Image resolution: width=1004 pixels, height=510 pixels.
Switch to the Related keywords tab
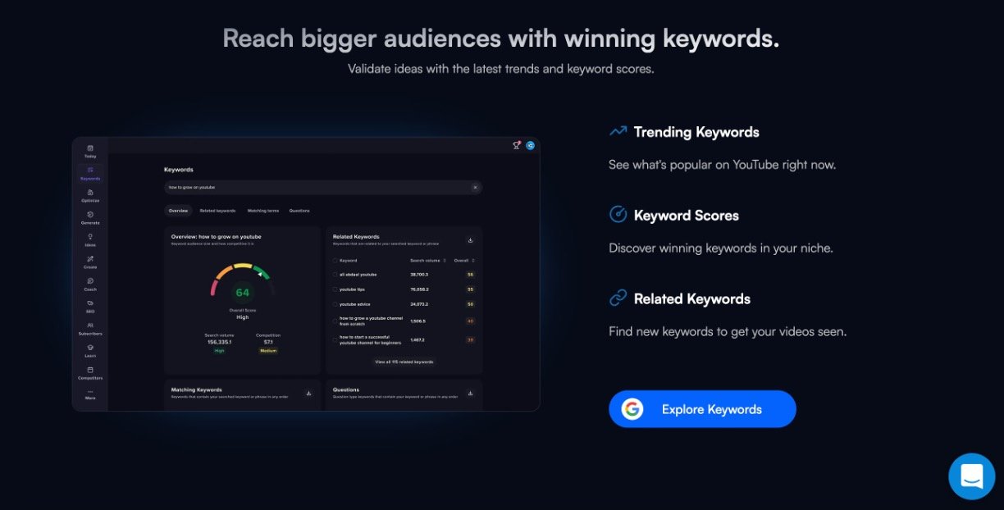(217, 211)
